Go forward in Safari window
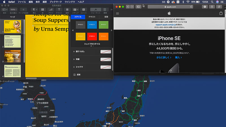 [132, 7]
